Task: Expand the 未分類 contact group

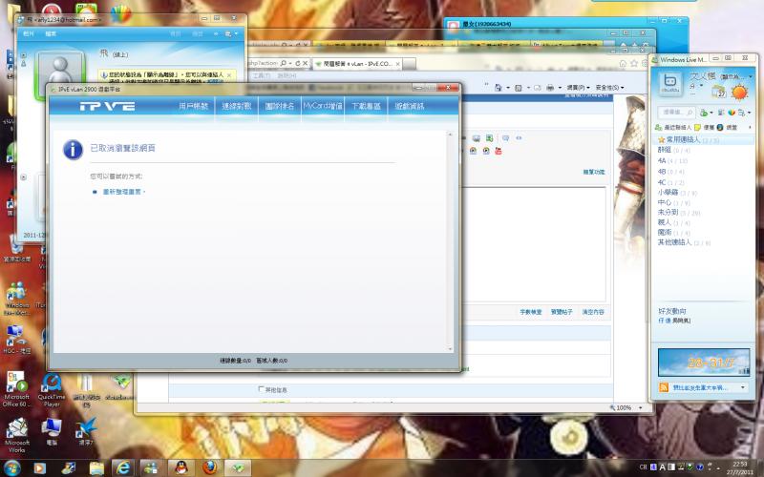Action: 679,212
